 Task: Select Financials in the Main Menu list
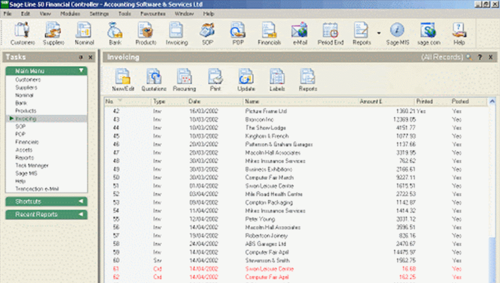tap(27, 142)
